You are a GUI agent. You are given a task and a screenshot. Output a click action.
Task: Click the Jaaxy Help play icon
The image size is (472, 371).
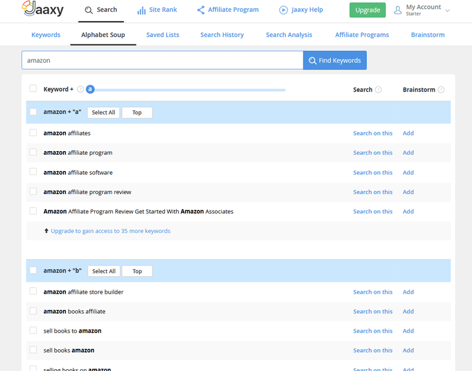click(283, 10)
